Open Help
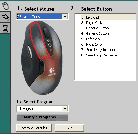The height and width of the screenshot is (134, 138). coord(69,128)
